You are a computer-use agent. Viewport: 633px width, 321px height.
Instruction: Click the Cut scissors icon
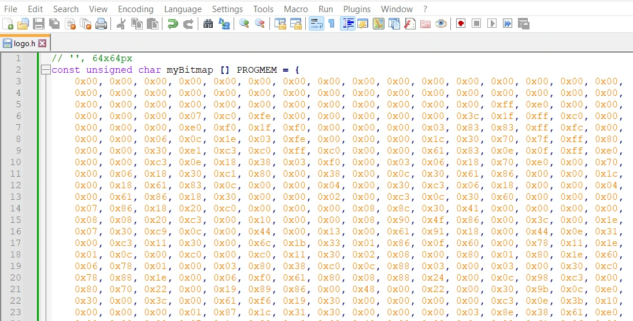121,24
